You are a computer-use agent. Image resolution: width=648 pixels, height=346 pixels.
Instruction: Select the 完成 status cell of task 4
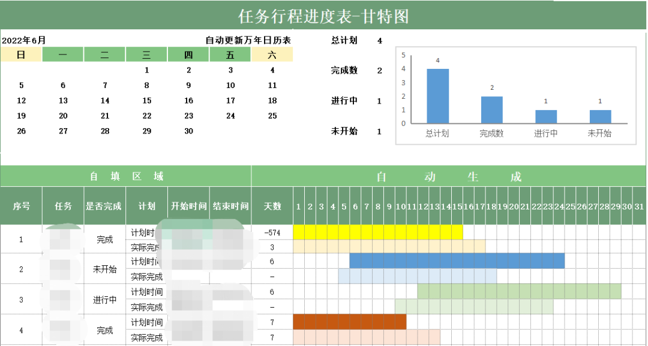[x=105, y=330]
